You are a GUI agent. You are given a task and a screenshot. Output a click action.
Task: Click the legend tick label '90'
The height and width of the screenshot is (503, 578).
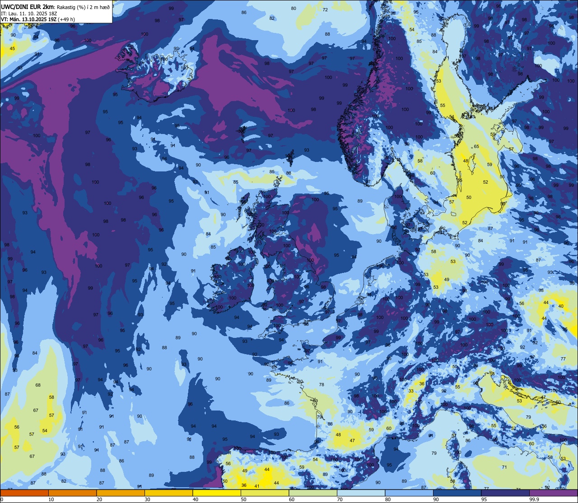[436, 499]
